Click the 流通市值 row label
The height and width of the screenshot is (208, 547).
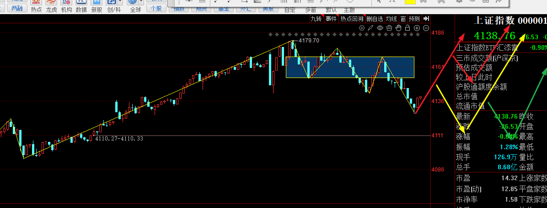tap(470, 106)
